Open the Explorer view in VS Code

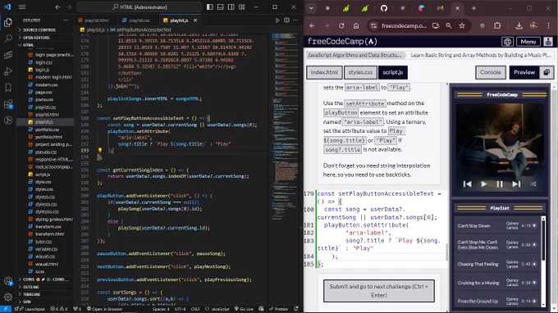8,22
